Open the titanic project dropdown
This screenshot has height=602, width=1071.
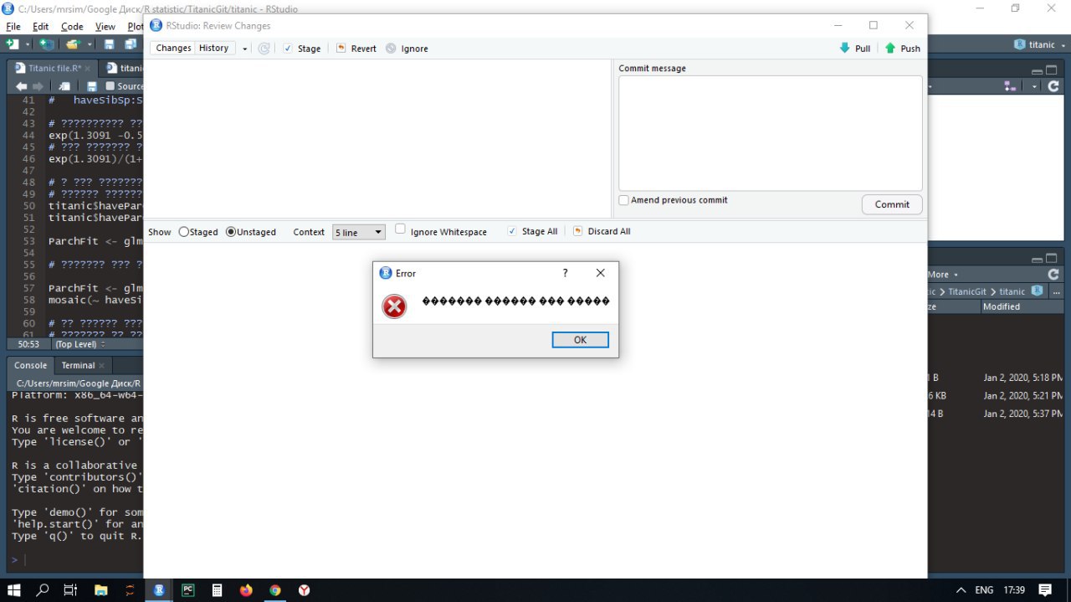(x=1039, y=44)
